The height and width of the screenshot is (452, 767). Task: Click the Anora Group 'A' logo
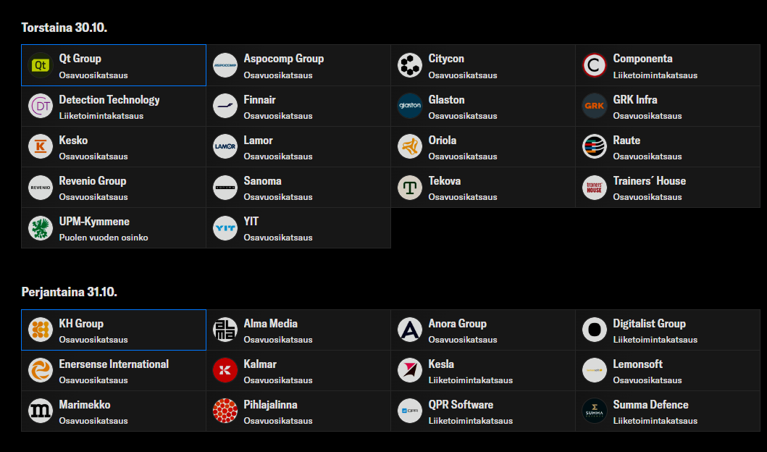point(410,330)
